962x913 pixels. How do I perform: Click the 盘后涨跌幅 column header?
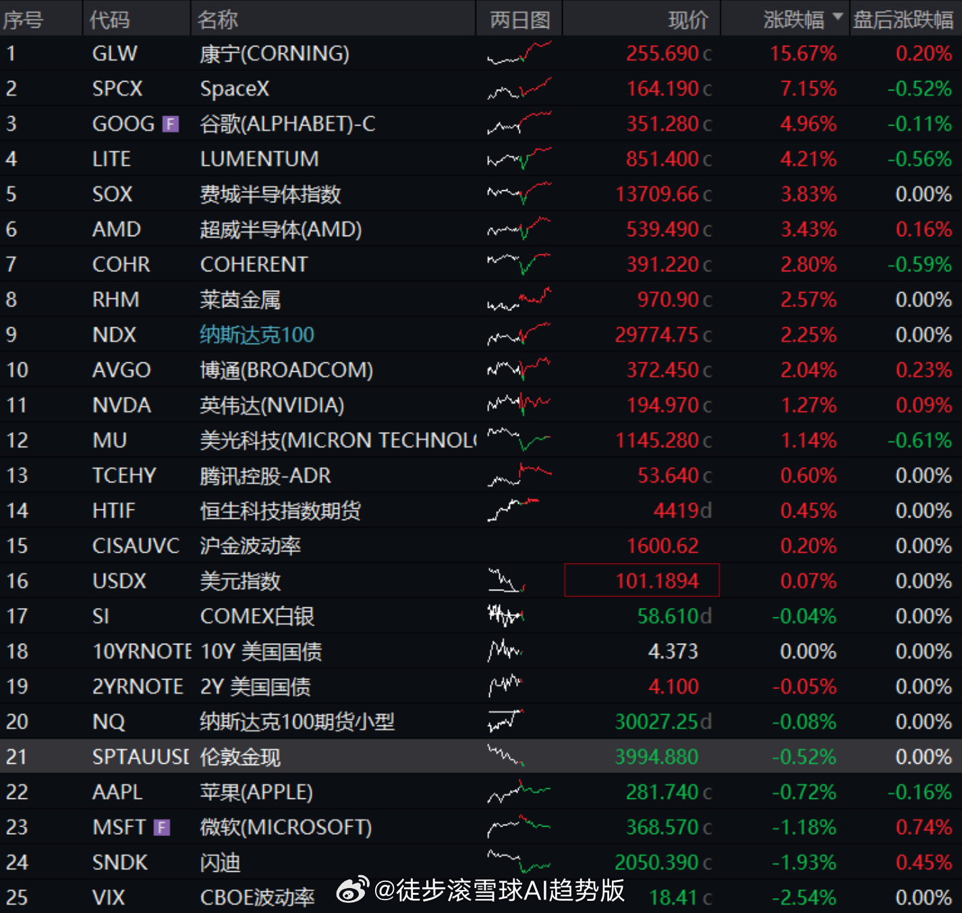coord(903,20)
